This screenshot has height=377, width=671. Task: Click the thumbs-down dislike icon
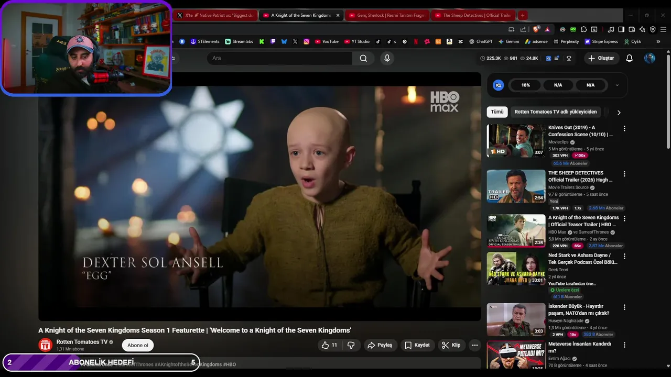[351, 345]
